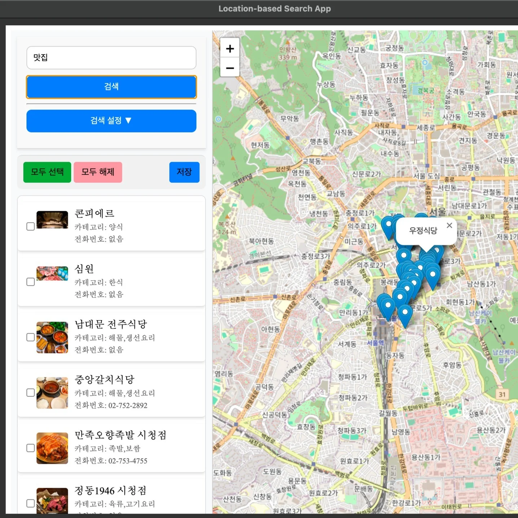The height and width of the screenshot is (518, 518).
Task: Check the 만족오향족발 시청점 checkbox
Action: [x=31, y=448]
